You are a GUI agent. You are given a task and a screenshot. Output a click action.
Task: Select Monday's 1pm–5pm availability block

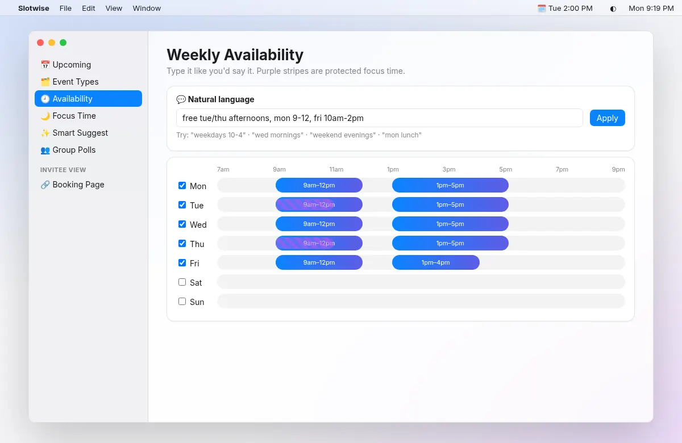click(x=450, y=185)
